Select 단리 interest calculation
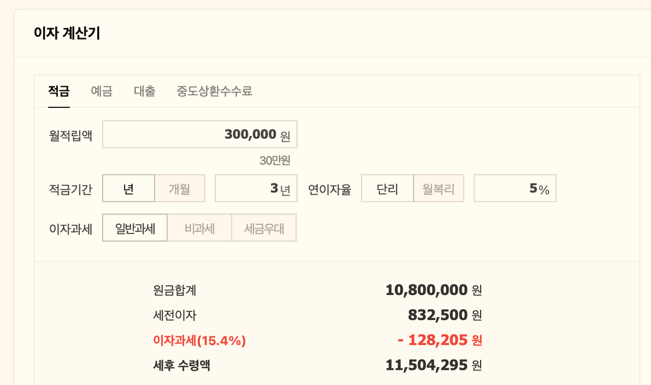 pyautogui.click(x=387, y=188)
